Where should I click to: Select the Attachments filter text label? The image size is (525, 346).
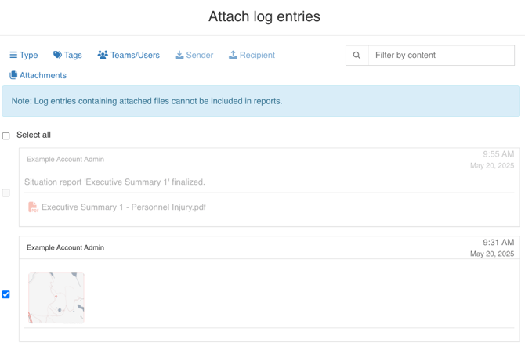(x=43, y=76)
